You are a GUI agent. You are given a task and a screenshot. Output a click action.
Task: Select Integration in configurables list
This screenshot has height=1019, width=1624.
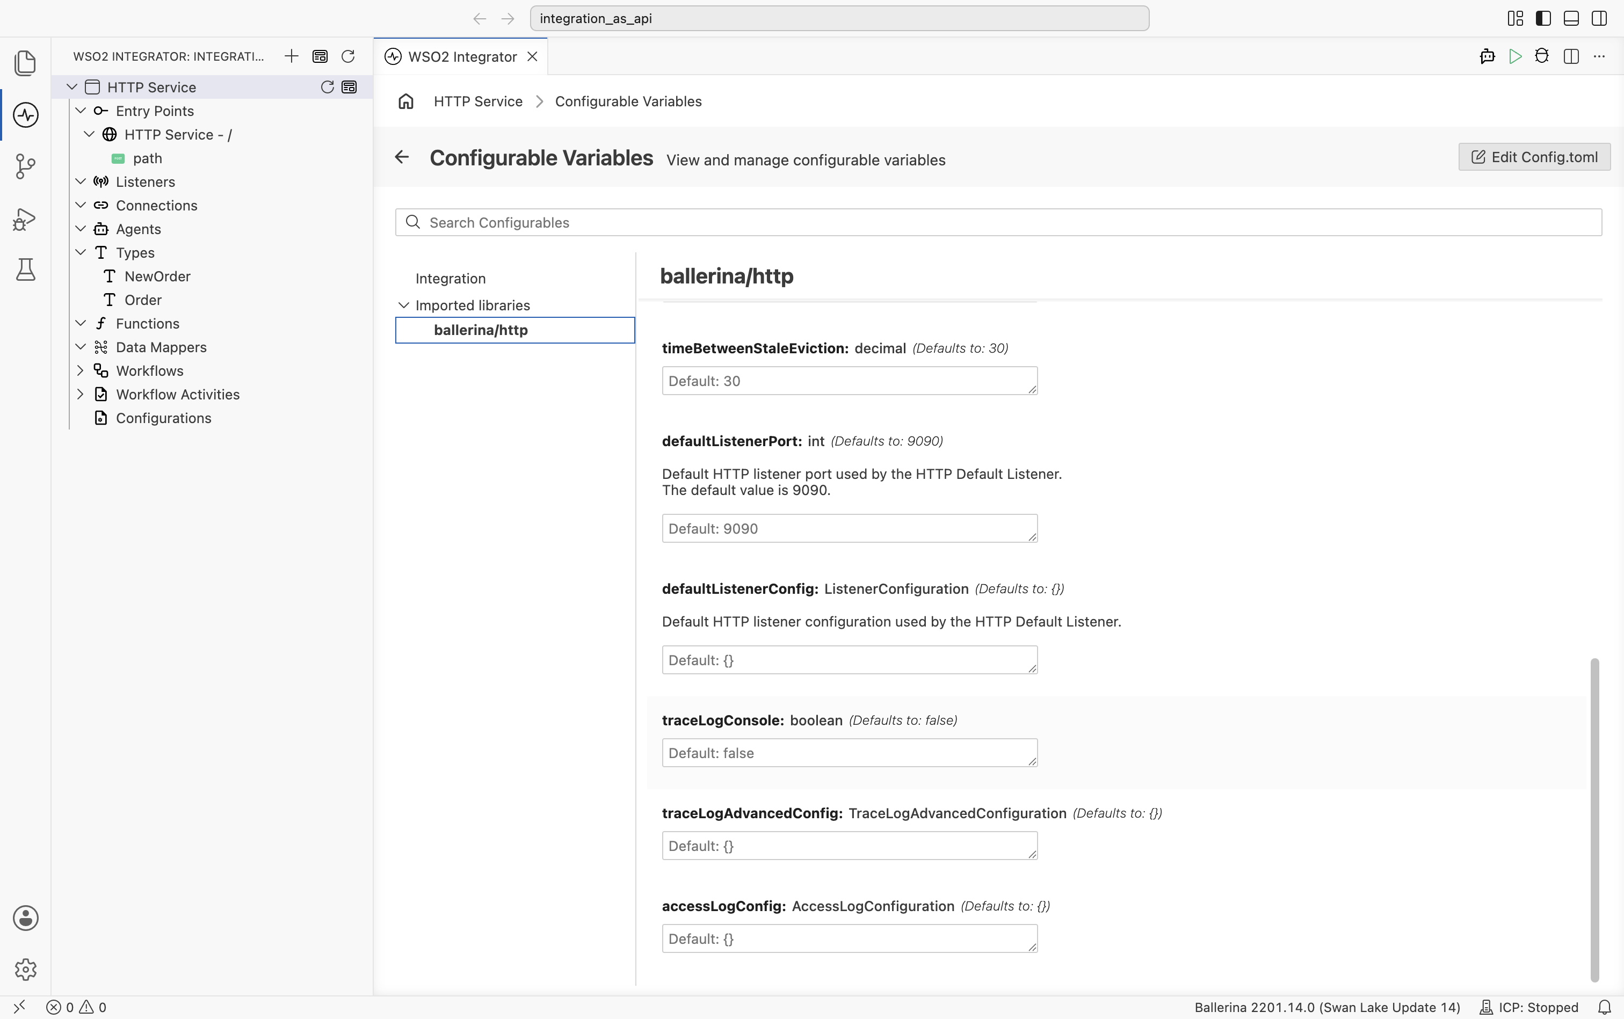(x=451, y=278)
